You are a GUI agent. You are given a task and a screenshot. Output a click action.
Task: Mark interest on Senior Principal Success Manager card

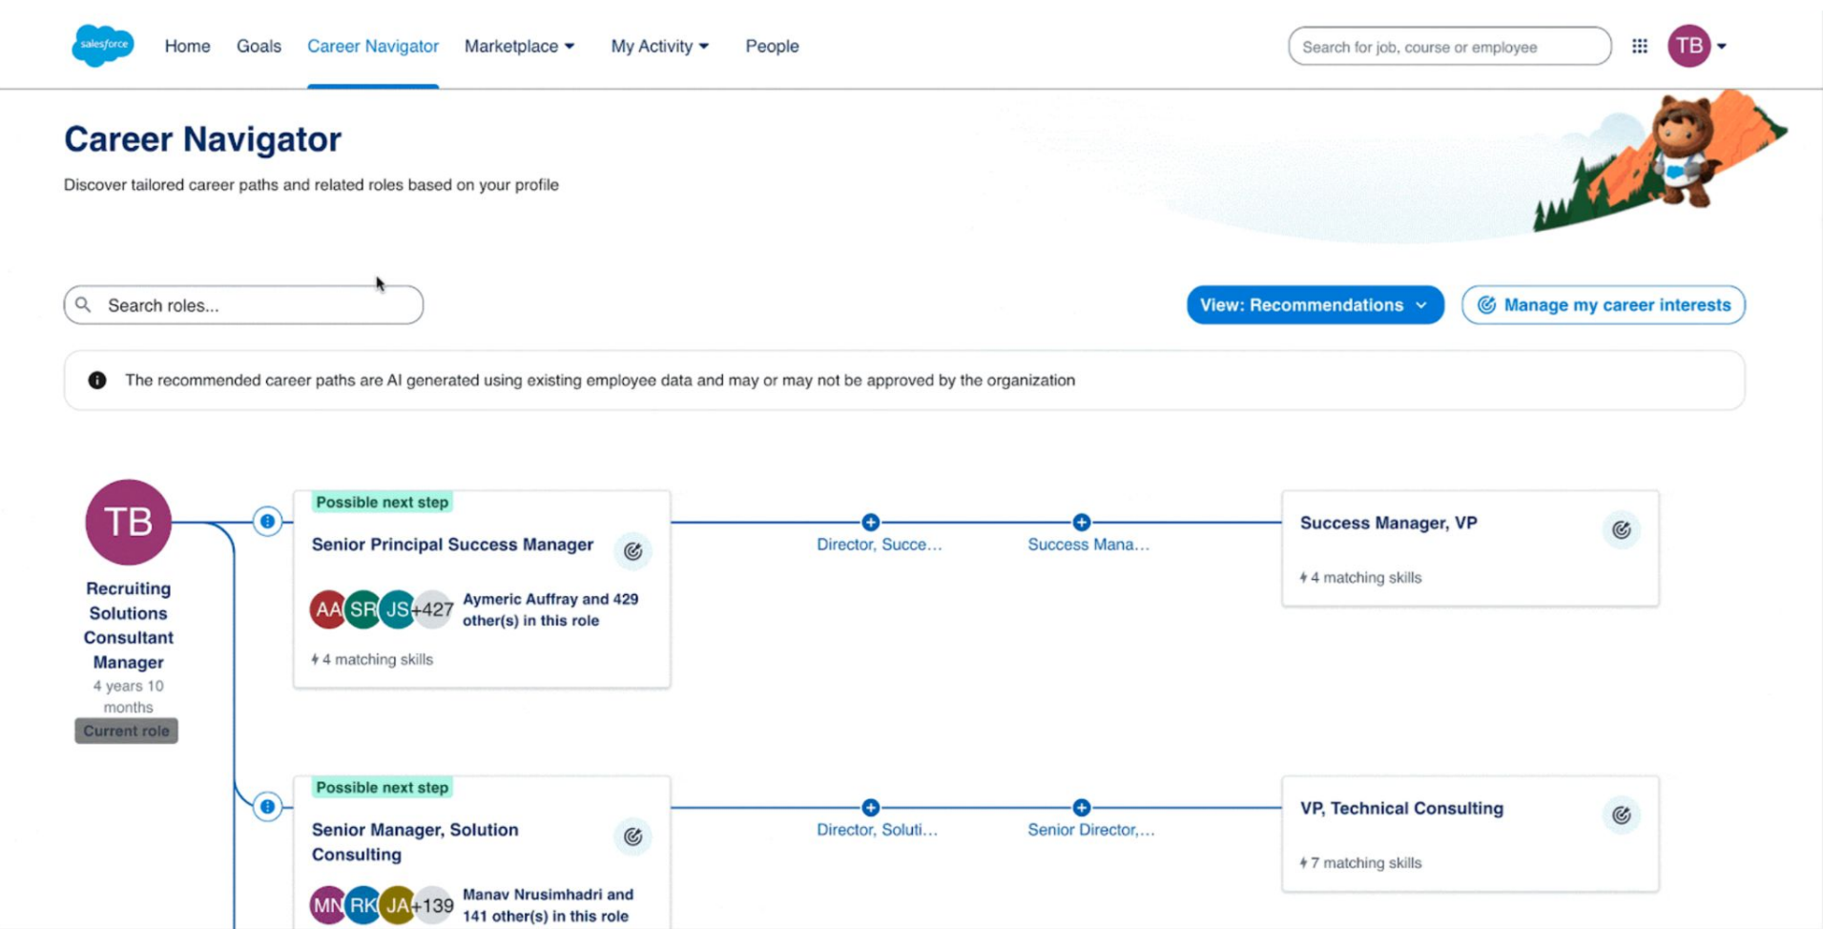[x=632, y=550]
